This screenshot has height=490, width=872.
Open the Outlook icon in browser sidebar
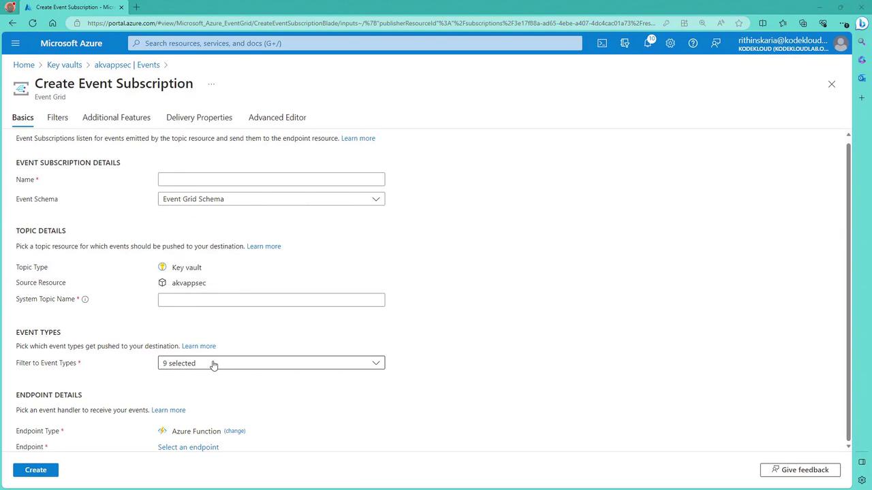click(862, 79)
